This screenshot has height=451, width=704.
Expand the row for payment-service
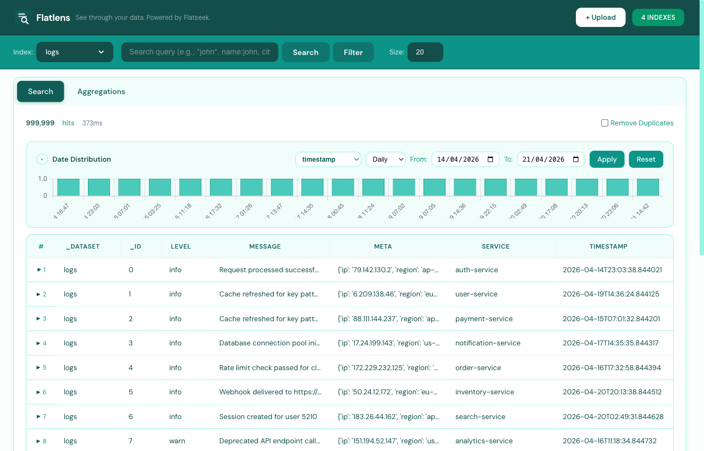pyautogui.click(x=38, y=318)
